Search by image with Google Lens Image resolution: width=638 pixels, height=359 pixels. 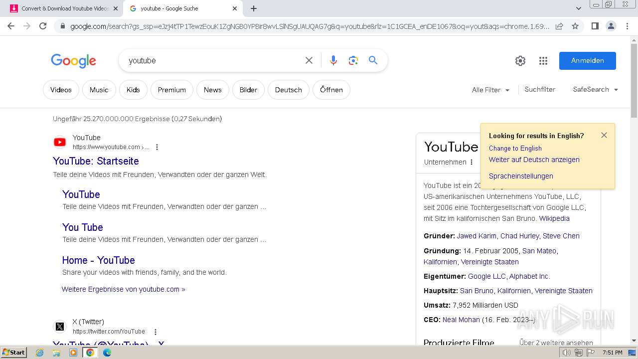[353, 60]
